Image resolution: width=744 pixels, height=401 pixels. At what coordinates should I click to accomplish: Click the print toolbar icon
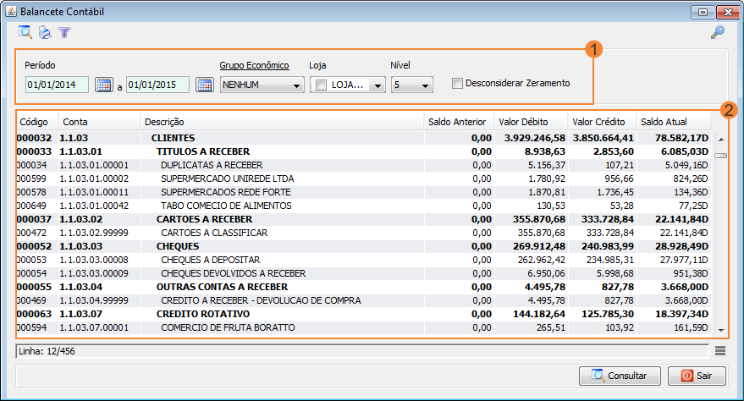click(45, 33)
